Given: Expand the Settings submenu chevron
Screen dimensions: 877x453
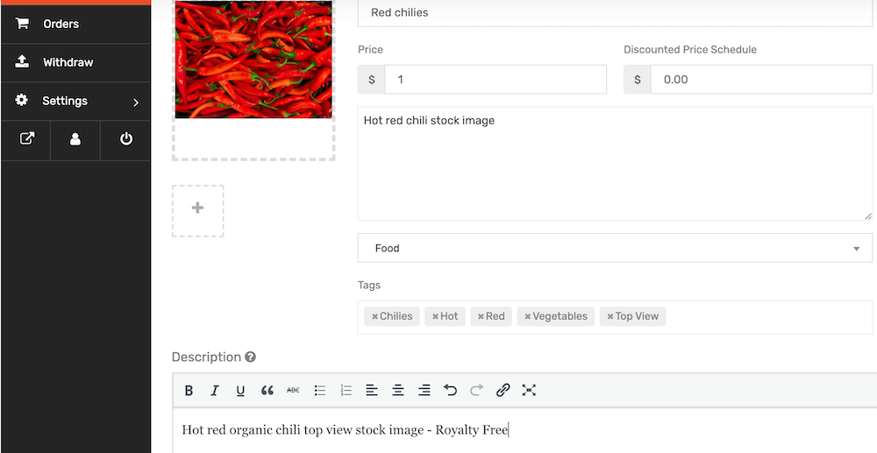Looking at the screenshot, I should (136, 103).
